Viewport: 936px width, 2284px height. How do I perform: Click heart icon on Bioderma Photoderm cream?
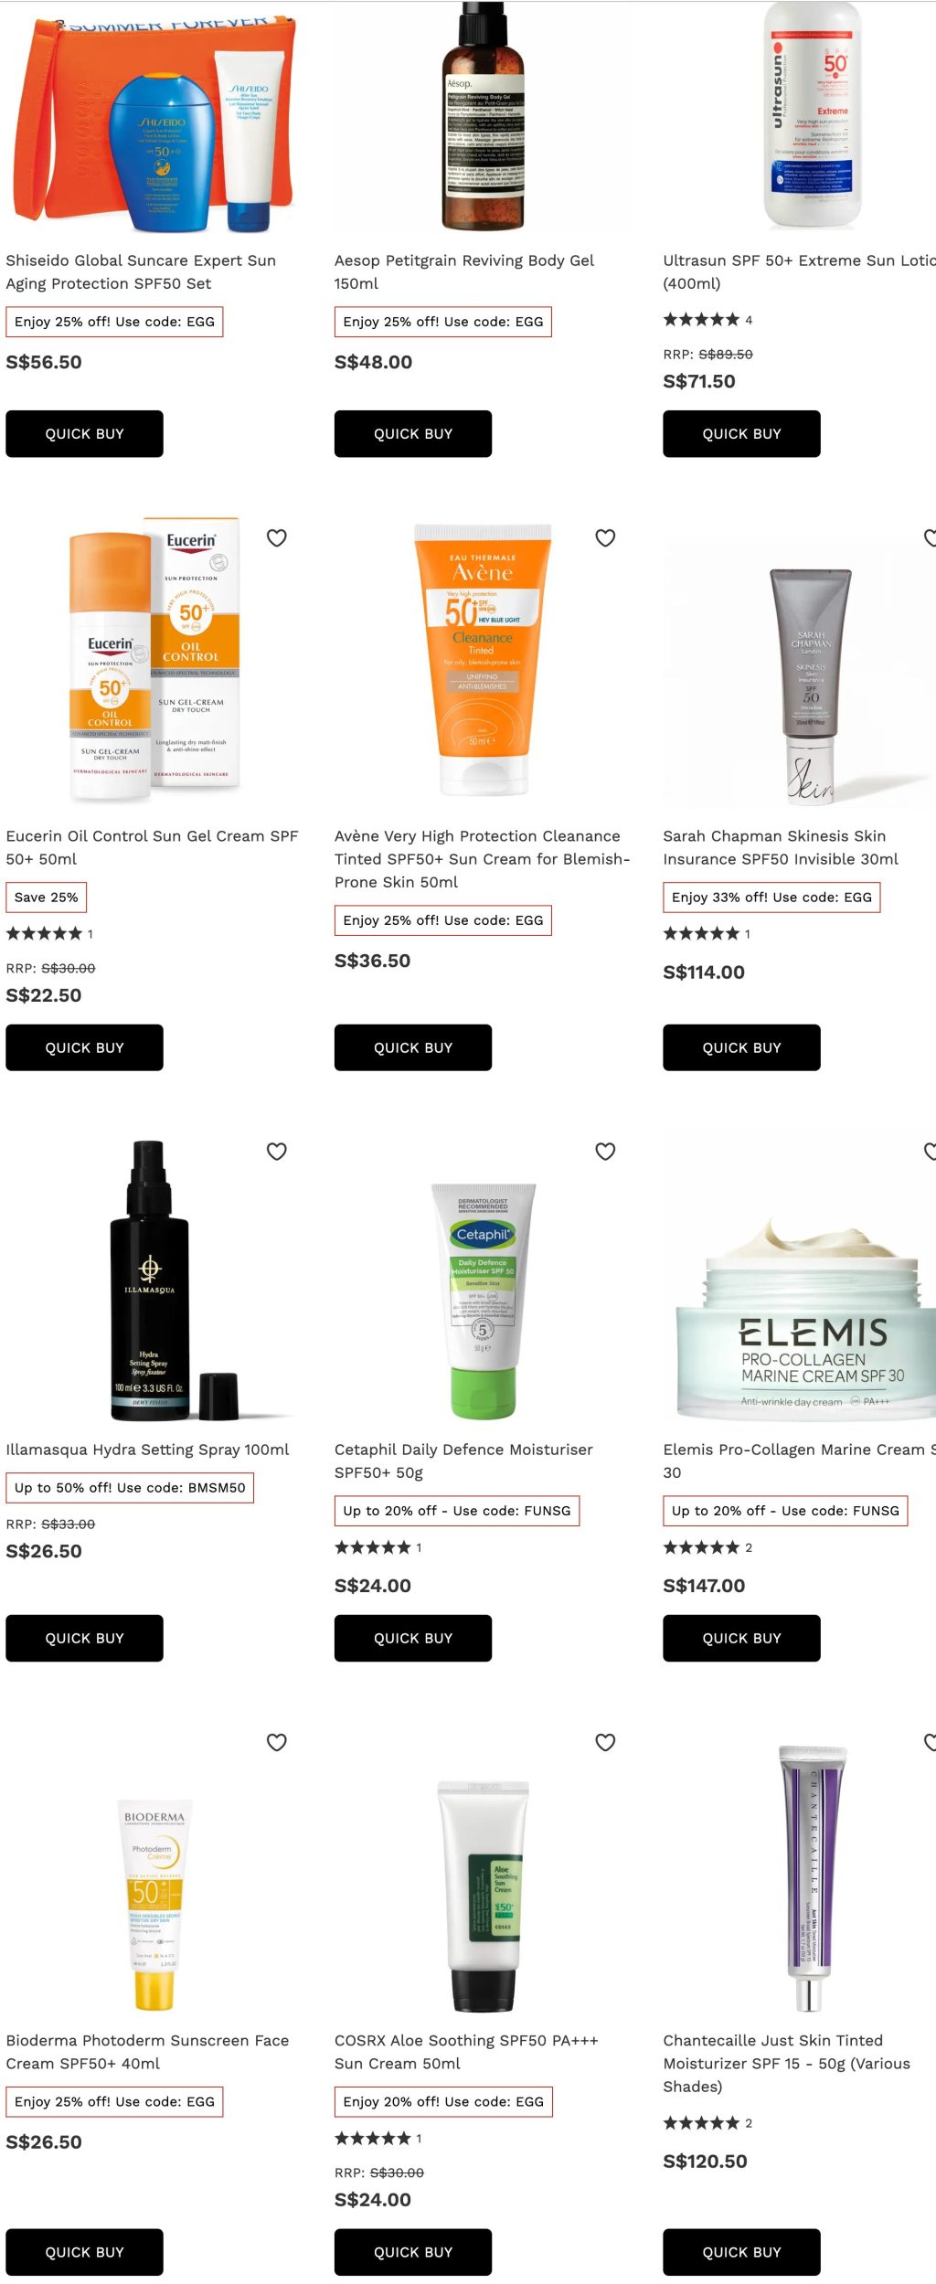click(x=277, y=1742)
